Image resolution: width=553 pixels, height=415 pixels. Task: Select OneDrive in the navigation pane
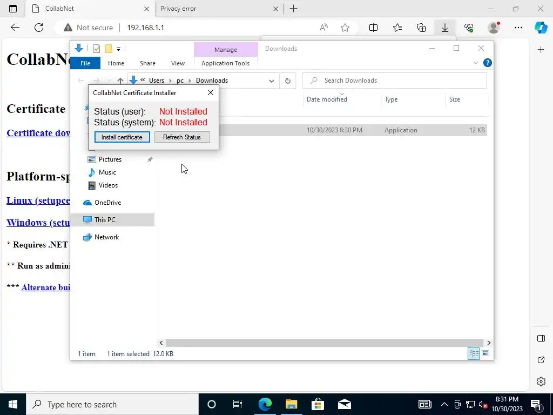pyautogui.click(x=107, y=203)
